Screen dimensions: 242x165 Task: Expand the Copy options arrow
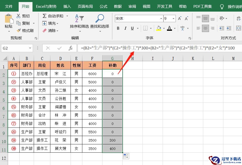coord(34,23)
